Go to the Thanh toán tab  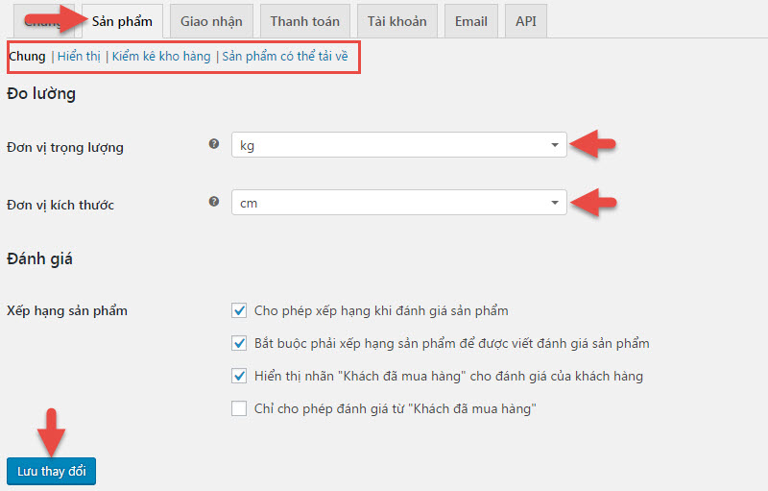coord(304,21)
